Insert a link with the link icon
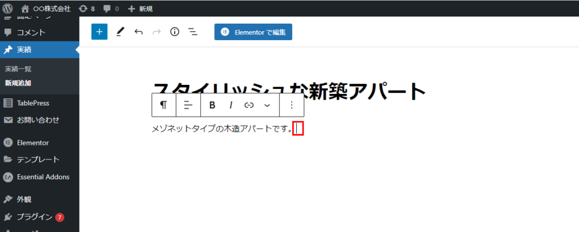Viewport: 579px width, 232px height. [249, 105]
